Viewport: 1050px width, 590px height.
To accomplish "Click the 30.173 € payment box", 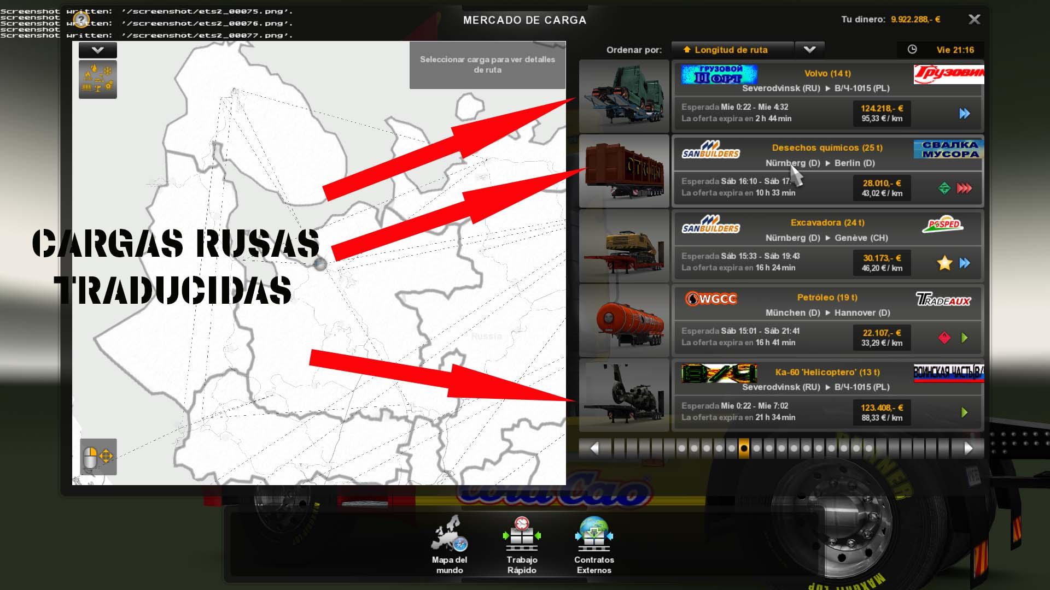I will [x=882, y=263].
